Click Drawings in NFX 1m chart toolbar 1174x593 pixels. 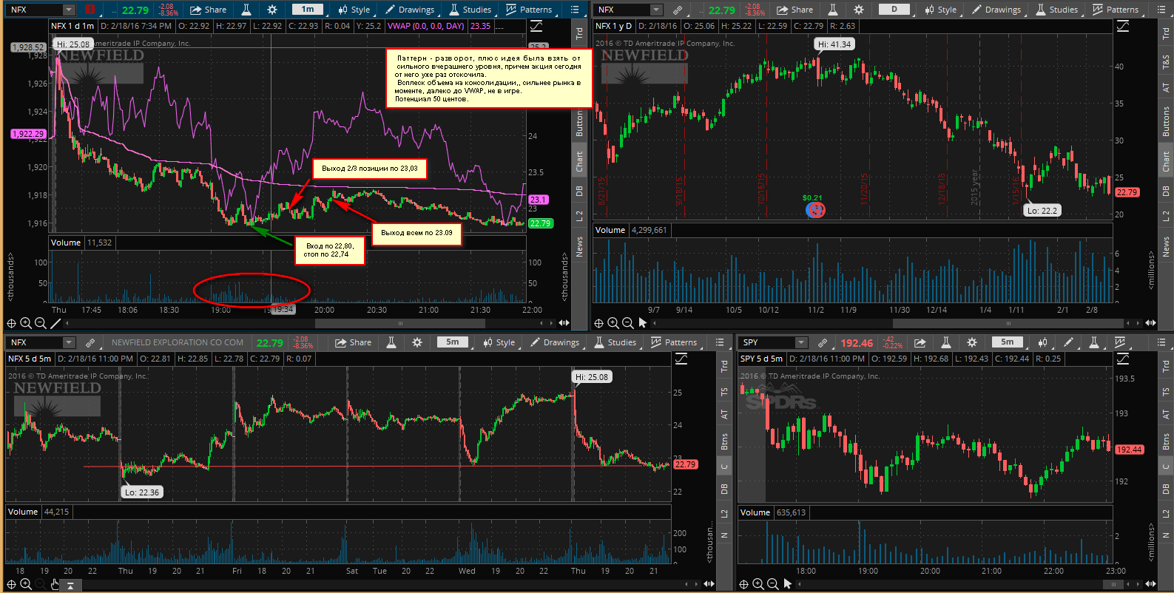point(410,10)
